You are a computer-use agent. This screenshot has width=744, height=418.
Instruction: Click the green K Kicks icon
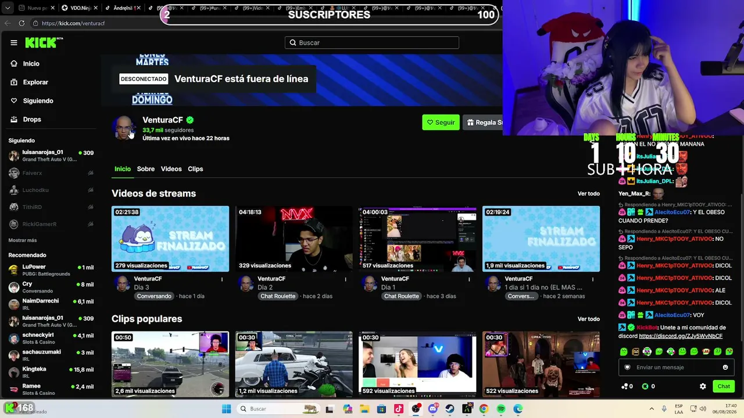click(x=645, y=387)
